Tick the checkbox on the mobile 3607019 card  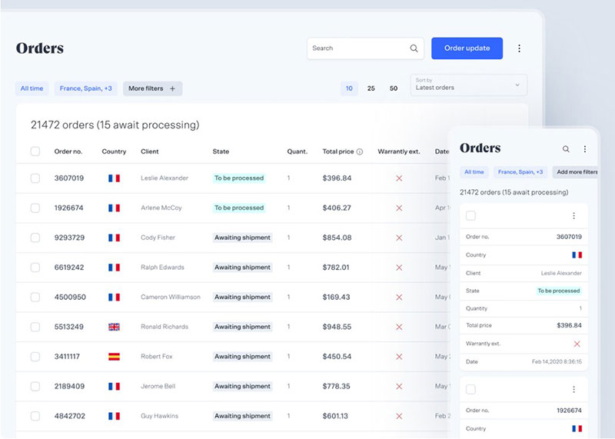click(x=470, y=215)
